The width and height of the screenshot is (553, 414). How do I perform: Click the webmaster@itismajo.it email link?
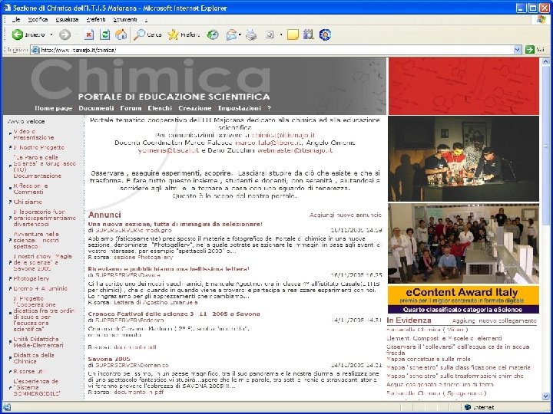point(295,150)
